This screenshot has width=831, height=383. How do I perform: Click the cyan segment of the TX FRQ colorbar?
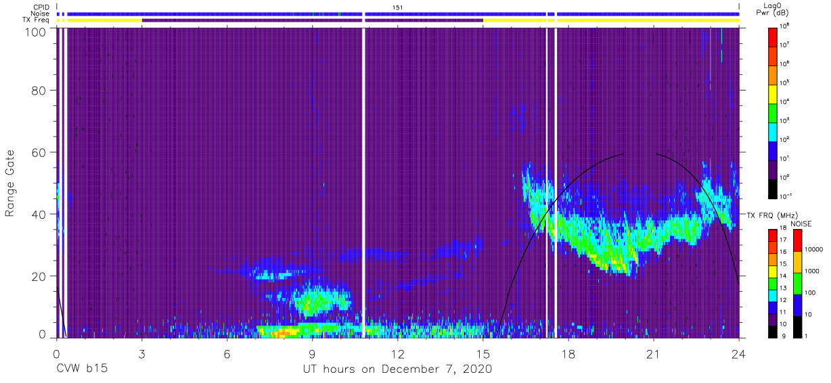(x=773, y=295)
